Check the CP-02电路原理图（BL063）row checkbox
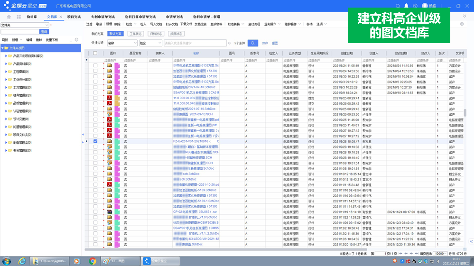Image resolution: width=474 pixels, height=266 pixels. [95, 211]
